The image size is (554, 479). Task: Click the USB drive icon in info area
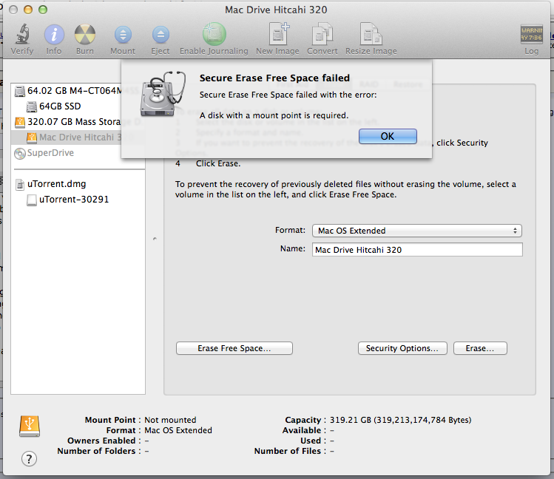(30, 427)
